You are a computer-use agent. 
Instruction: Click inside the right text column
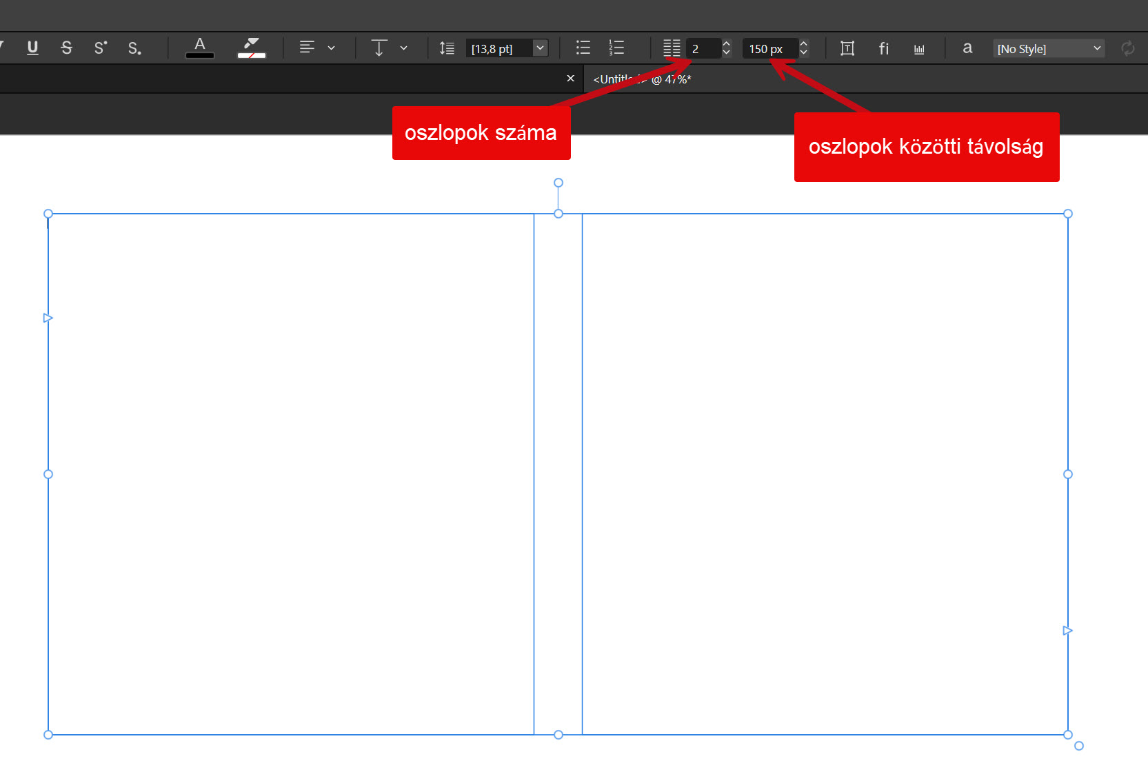[825, 474]
